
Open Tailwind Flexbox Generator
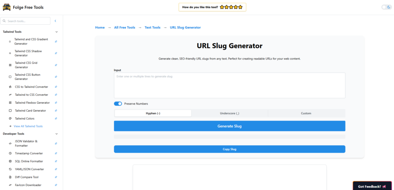pos(32,103)
